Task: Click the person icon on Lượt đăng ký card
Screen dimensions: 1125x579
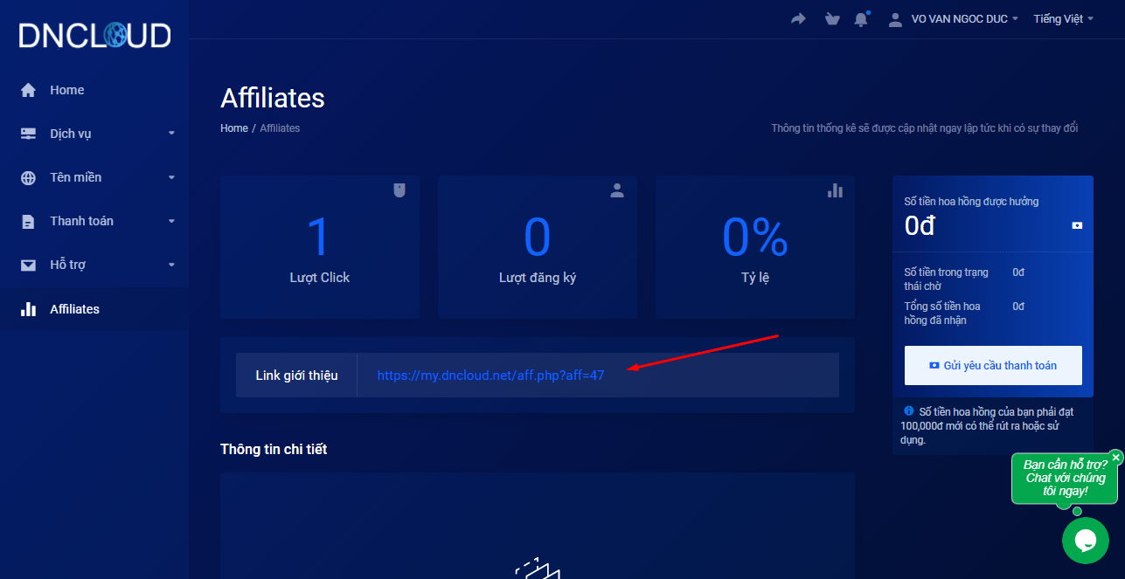Action: (617, 190)
